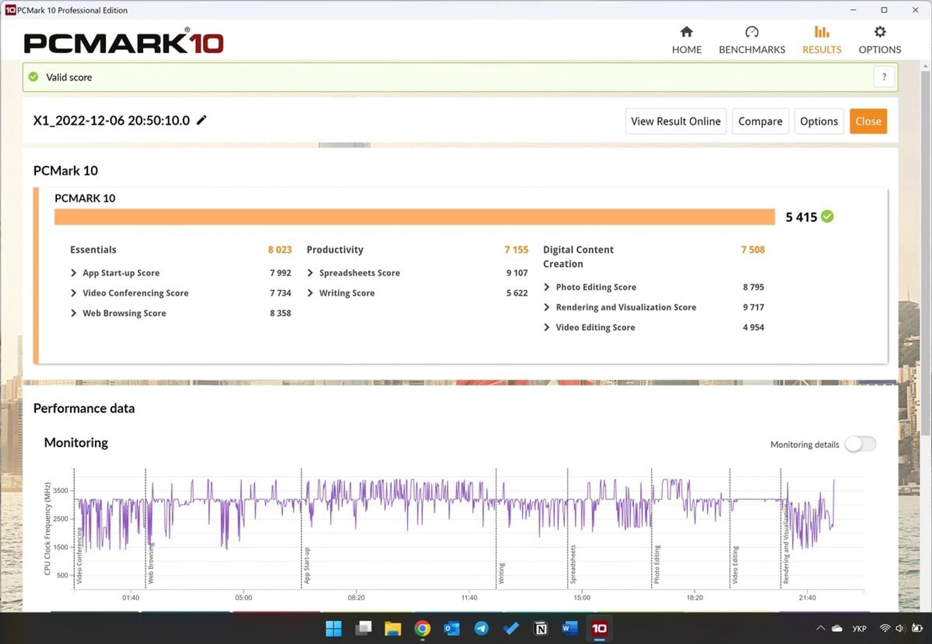932x644 pixels.
Task: Click the Writing marker on graph
Action: pos(501,574)
